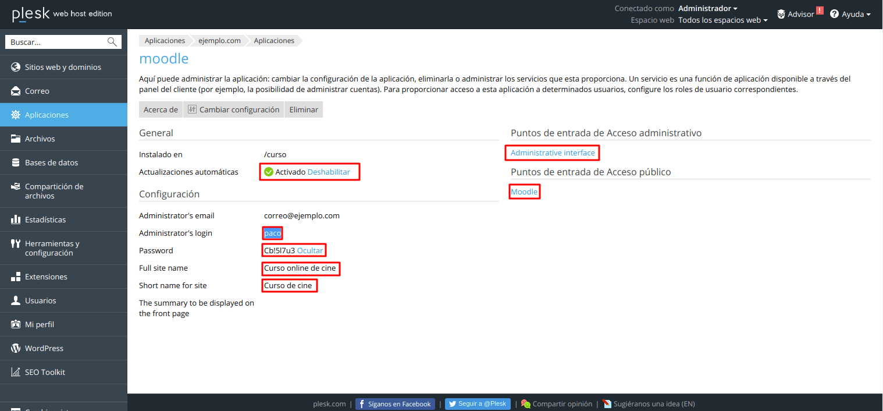Click the red Advisor alert badge
This screenshot has width=883, height=411.
click(820, 10)
